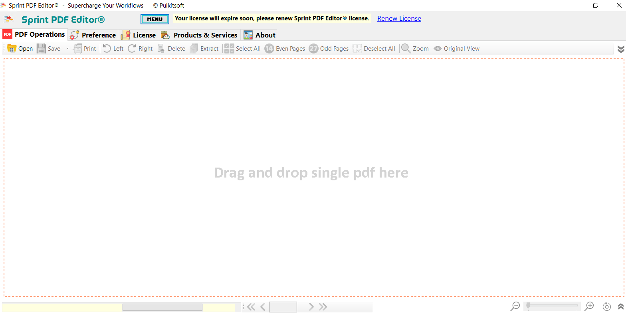Go to next page arrow
This screenshot has width=626, height=314.
[311, 307]
